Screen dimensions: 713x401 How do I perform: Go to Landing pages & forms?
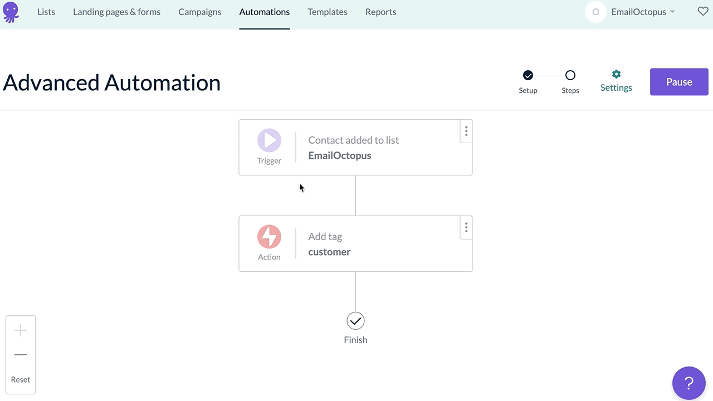point(116,12)
